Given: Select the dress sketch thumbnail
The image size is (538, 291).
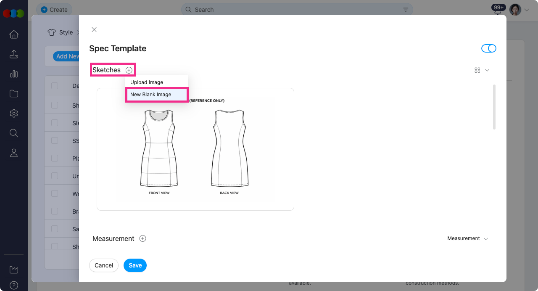Looking at the screenshot, I should pyautogui.click(x=195, y=149).
